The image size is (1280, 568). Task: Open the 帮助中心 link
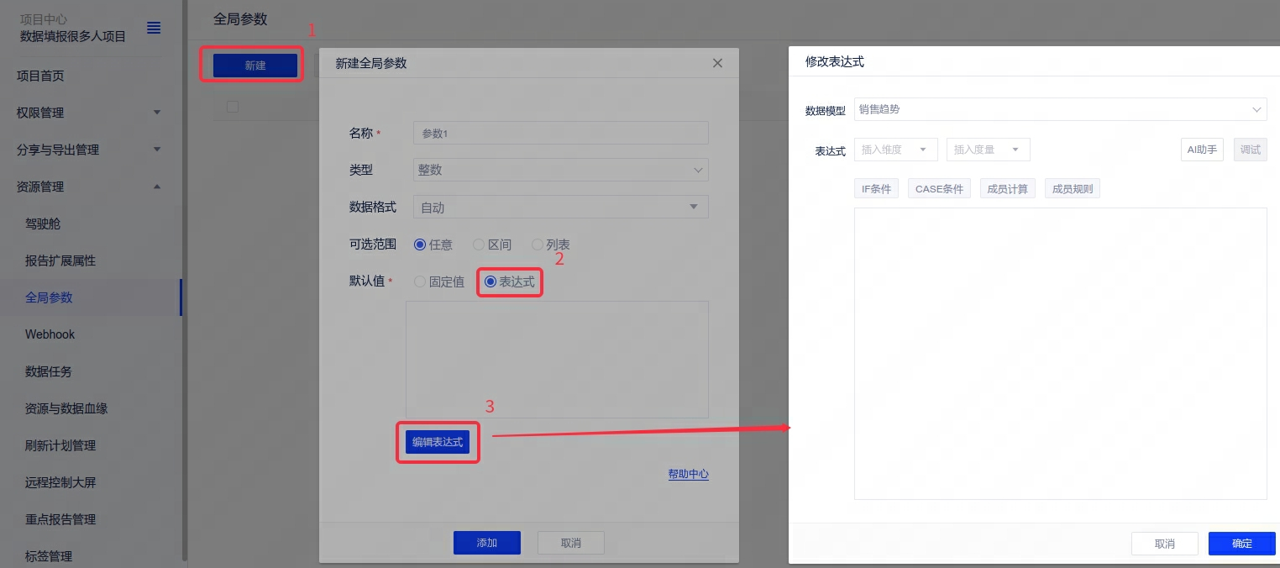click(688, 474)
